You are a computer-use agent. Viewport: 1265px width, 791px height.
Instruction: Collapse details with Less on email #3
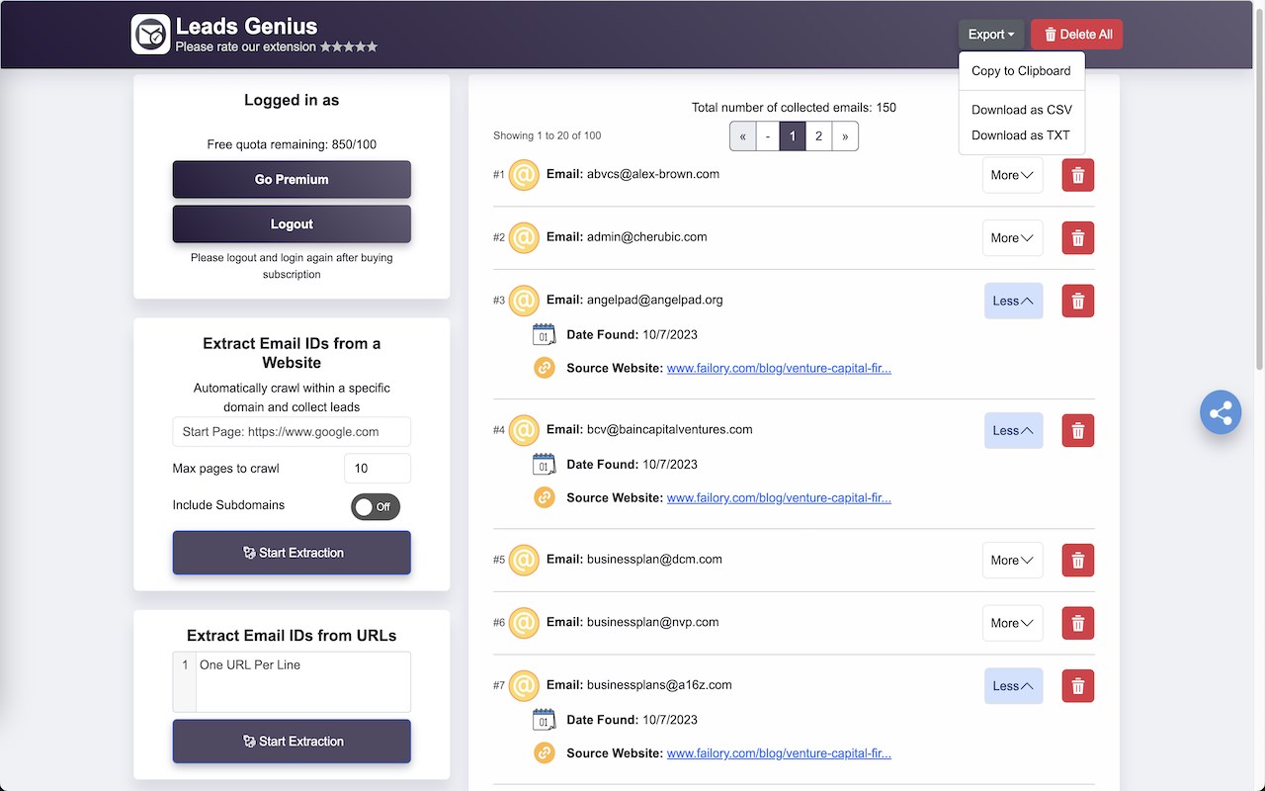tap(1013, 301)
